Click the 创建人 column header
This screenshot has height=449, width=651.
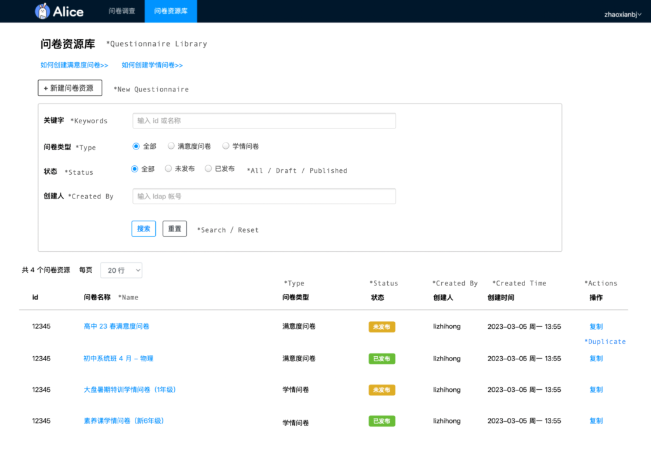pyautogui.click(x=443, y=298)
